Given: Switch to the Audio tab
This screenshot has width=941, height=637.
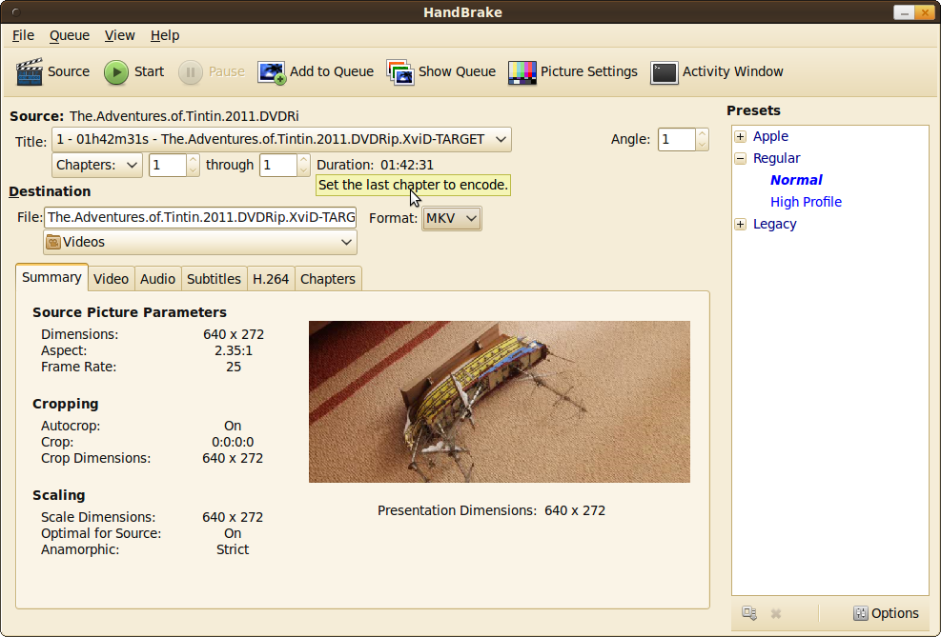Looking at the screenshot, I should point(158,279).
